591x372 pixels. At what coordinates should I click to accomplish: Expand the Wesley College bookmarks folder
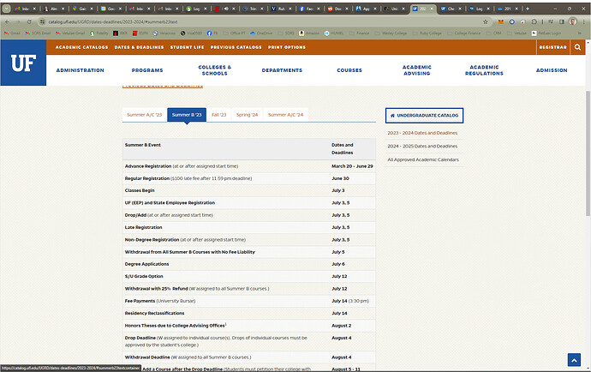click(391, 33)
